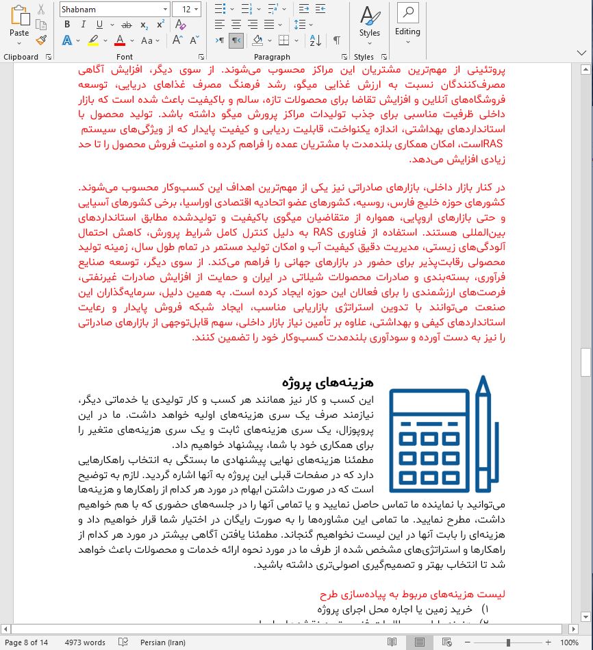593x650 pixels.
Task: Click the Borders icon
Action: coord(284,40)
